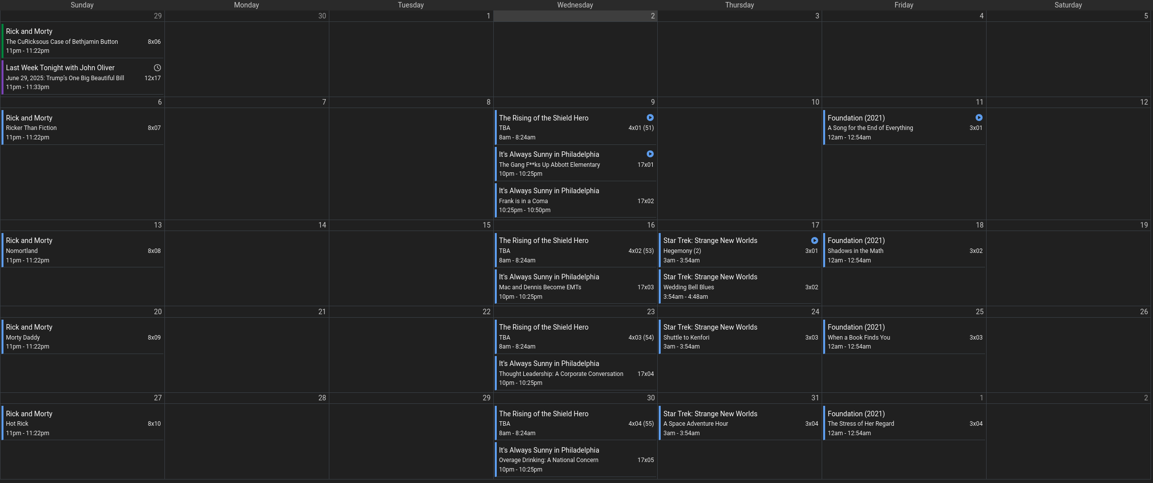Screen dimensions: 1153x483
Task: Open Always Sunny Frank is in a Coma
Action: click(x=576, y=200)
